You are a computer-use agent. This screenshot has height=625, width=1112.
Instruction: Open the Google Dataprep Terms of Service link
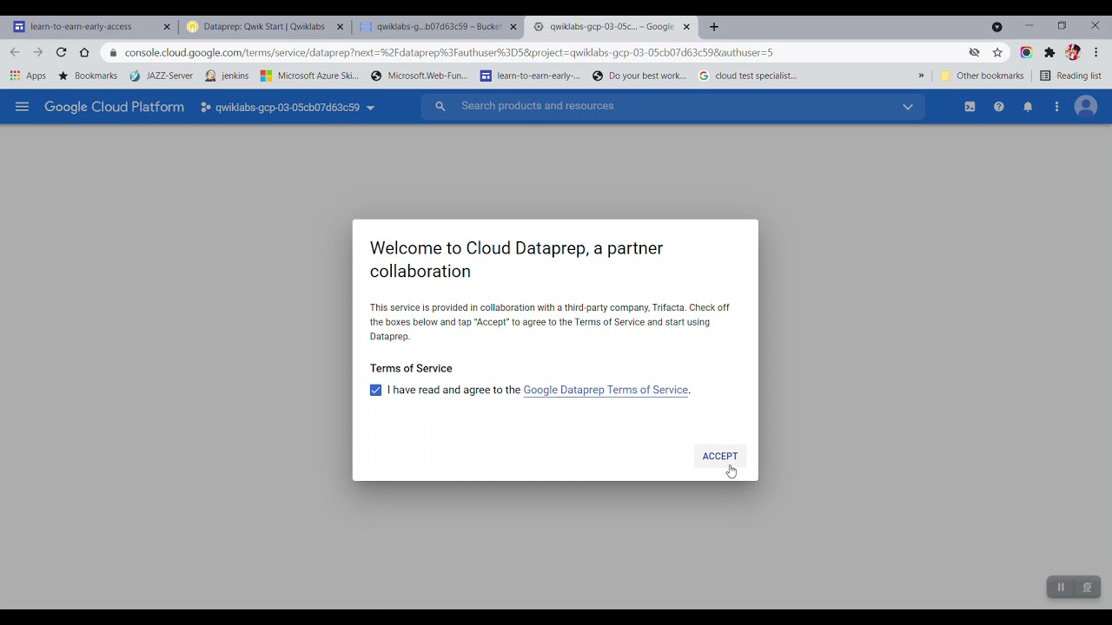coord(606,391)
